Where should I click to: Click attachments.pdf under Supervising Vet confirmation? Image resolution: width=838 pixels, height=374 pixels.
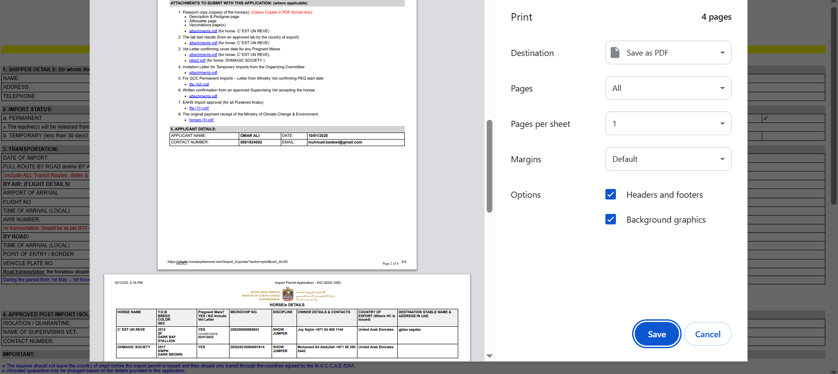(203, 96)
